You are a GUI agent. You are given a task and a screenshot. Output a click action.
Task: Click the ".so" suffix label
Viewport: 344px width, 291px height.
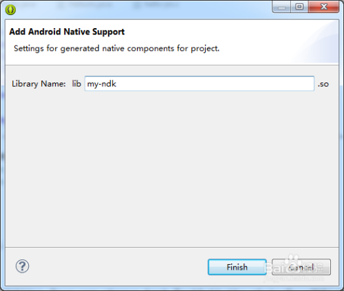click(x=323, y=84)
